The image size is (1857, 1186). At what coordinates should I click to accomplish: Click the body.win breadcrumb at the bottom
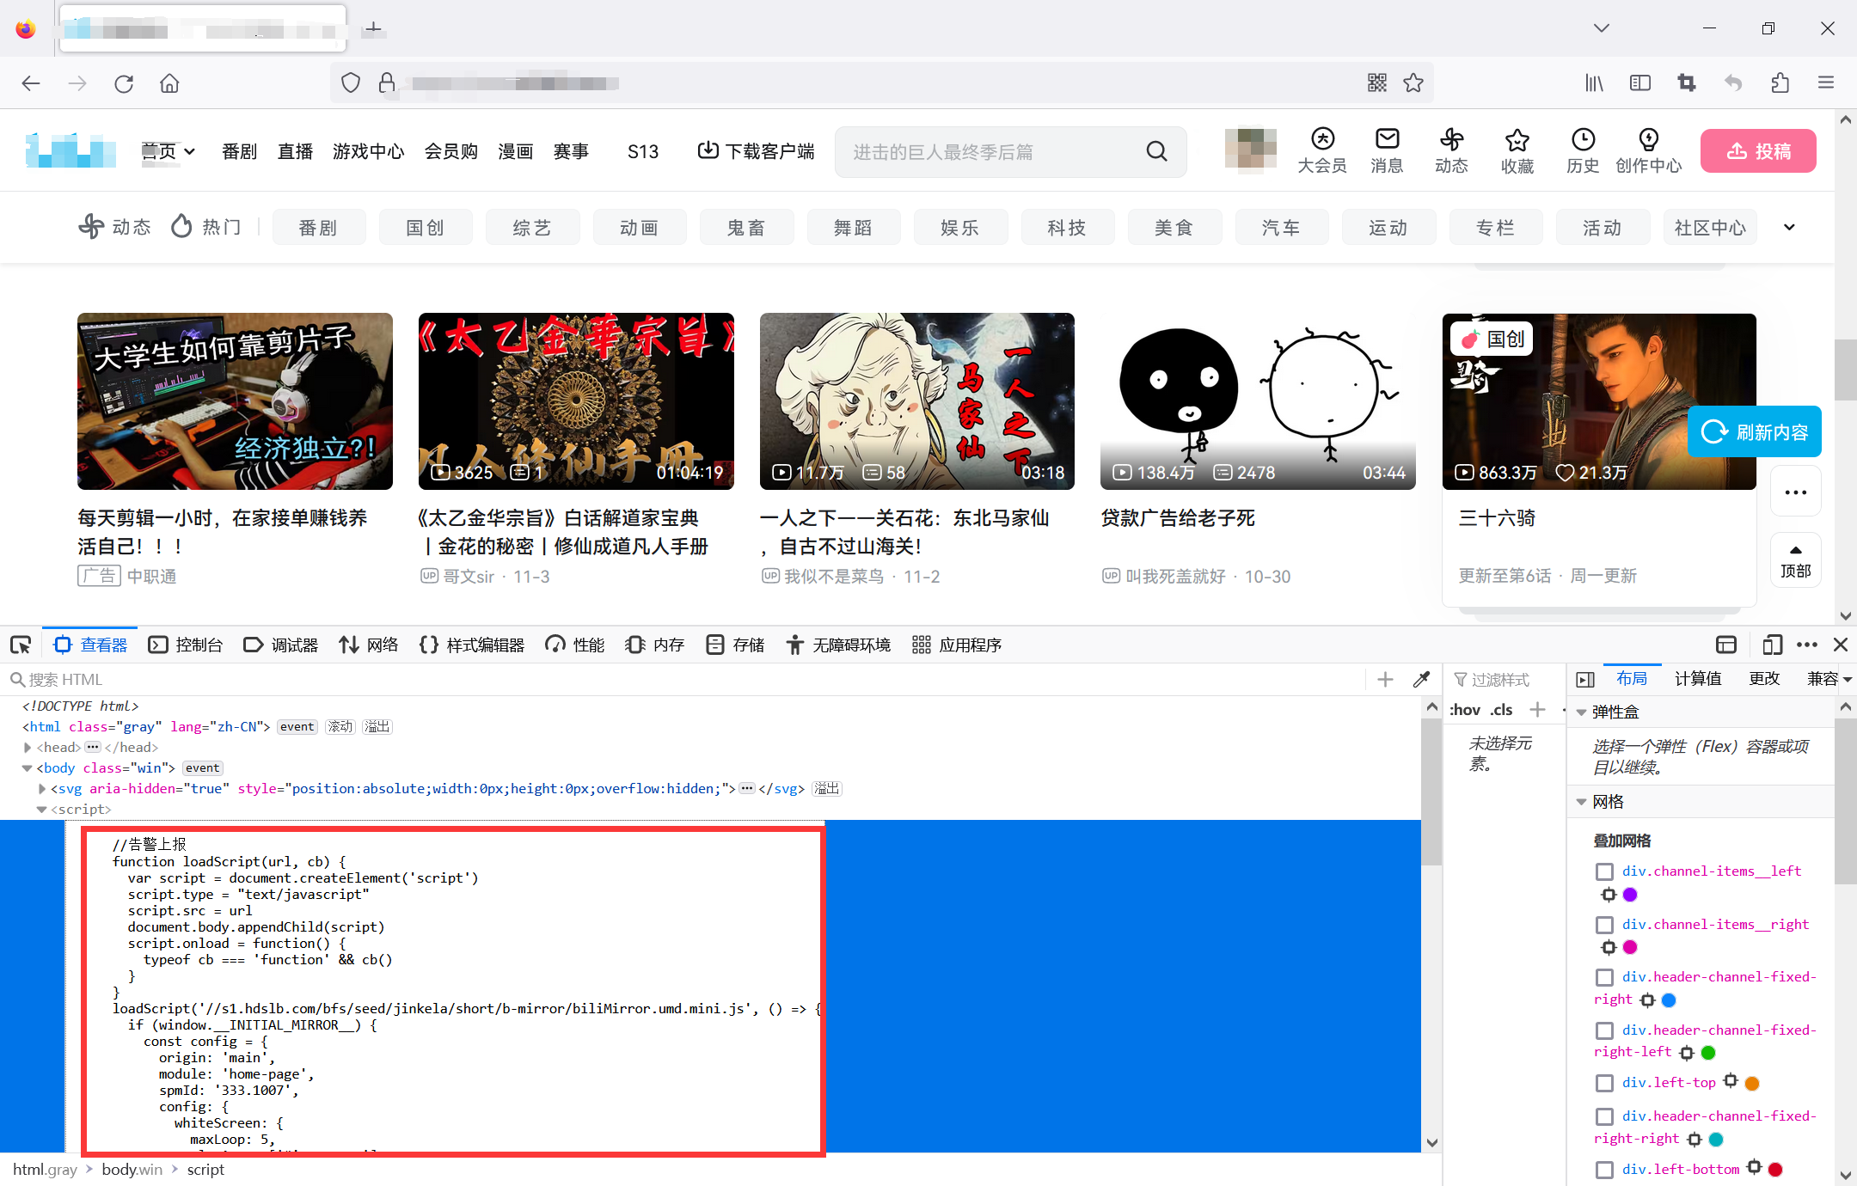pos(132,1169)
